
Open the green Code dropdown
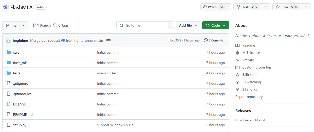215,26
